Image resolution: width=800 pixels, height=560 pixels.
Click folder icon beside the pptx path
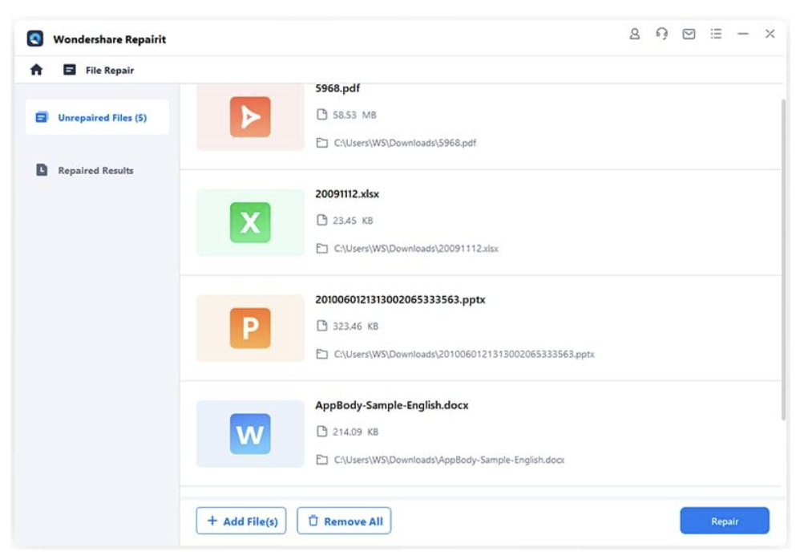tap(322, 355)
